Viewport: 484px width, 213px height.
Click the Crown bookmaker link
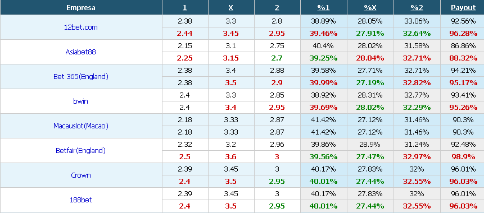click(81, 175)
